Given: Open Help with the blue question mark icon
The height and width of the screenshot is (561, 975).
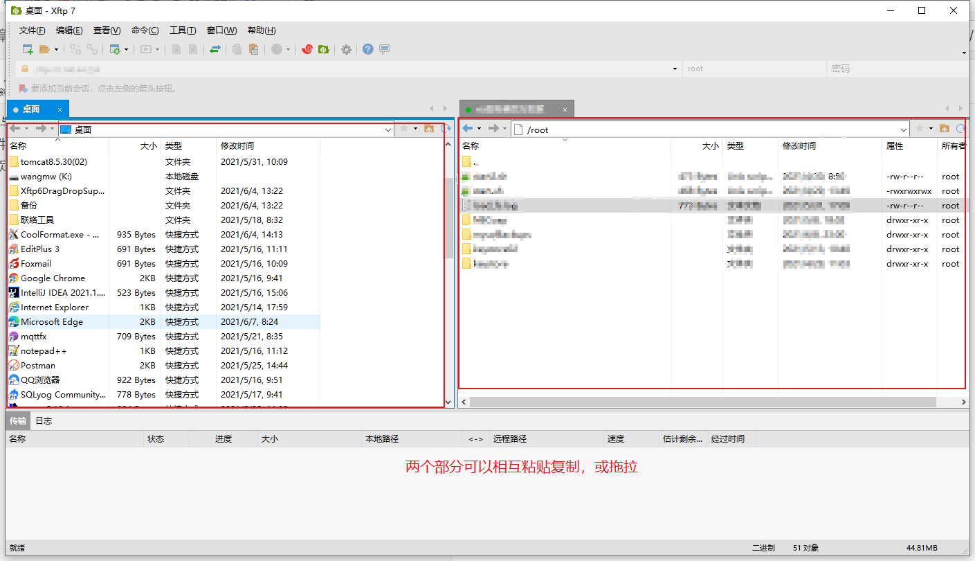Looking at the screenshot, I should 368,49.
